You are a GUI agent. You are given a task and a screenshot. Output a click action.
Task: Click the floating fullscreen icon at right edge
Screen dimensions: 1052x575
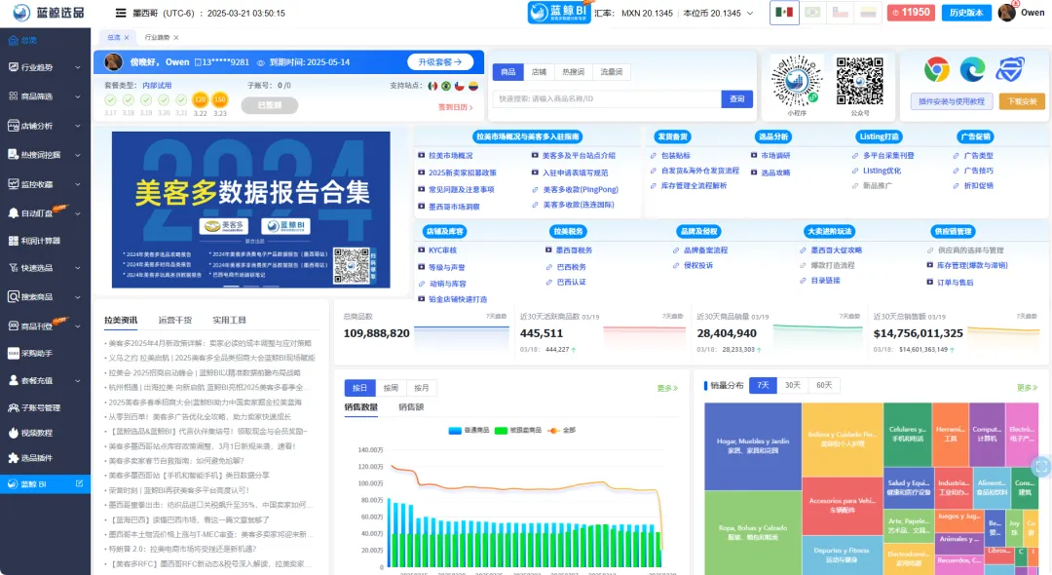(x=1041, y=466)
